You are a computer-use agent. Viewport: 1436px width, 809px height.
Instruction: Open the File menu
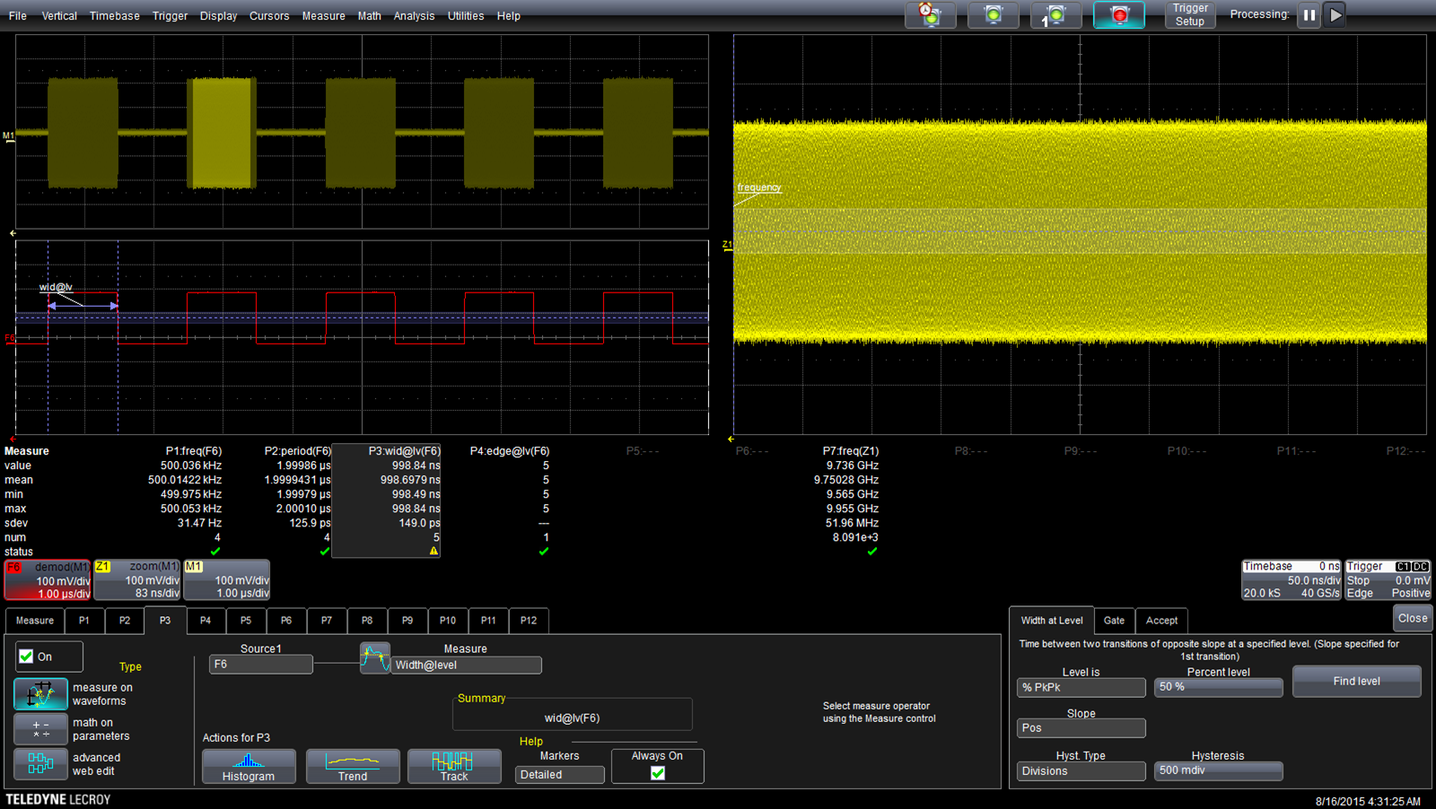coord(18,16)
